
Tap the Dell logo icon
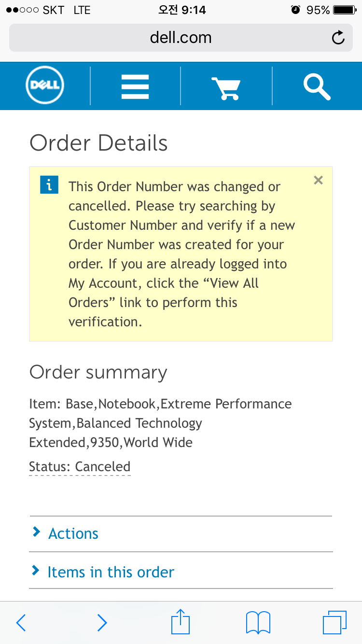coord(45,86)
